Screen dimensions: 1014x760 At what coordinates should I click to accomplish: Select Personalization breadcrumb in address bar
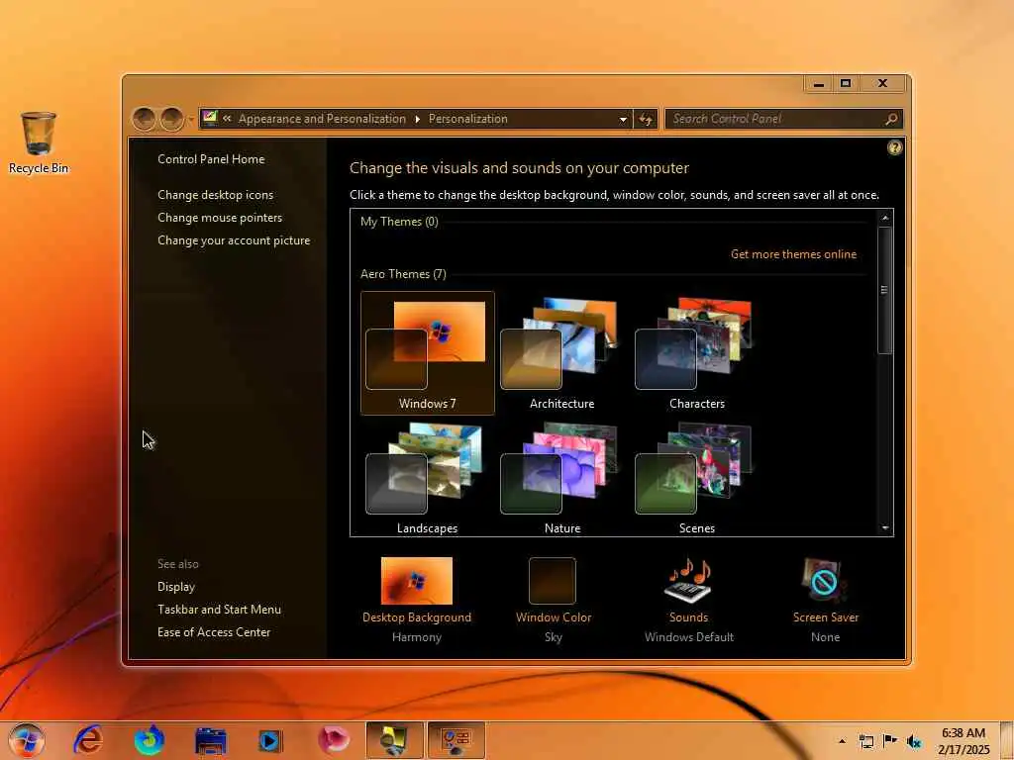(x=467, y=119)
